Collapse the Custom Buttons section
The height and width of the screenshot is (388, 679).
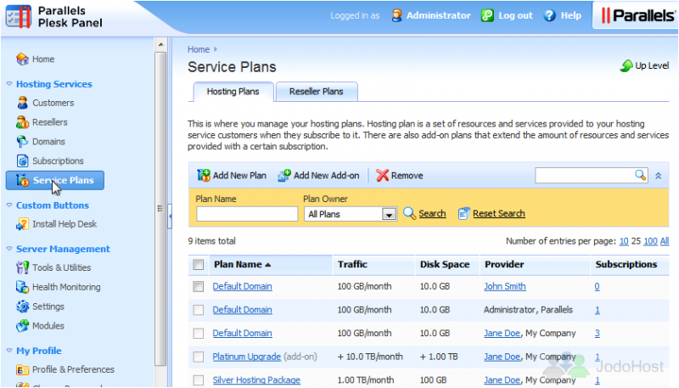(9, 205)
